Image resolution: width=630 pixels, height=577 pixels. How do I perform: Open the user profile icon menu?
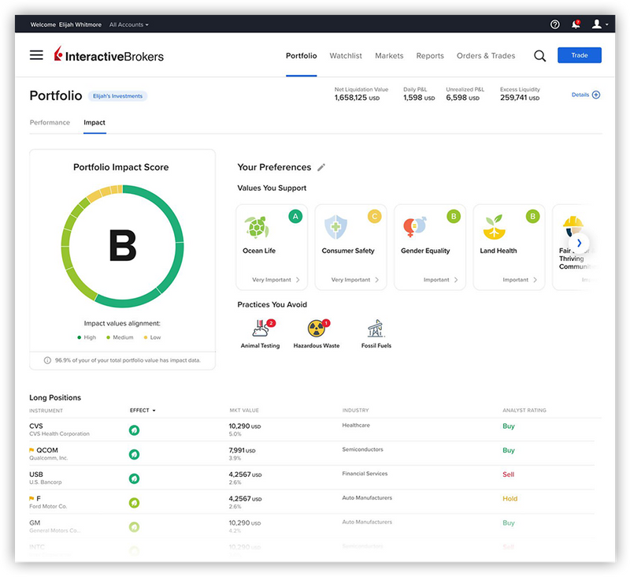coord(599,24)
